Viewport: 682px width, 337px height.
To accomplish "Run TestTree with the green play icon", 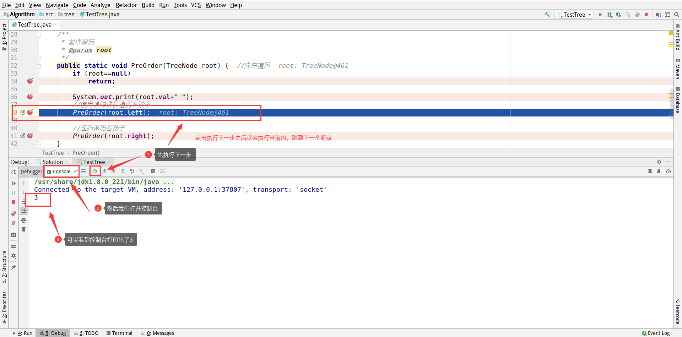I will click(600, 15).
